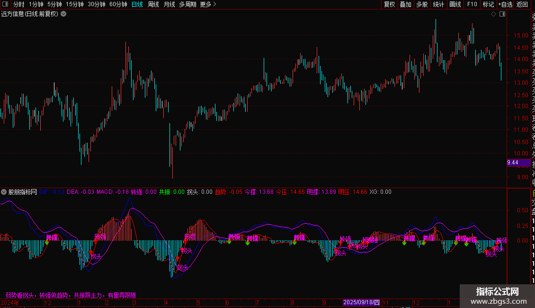This screenshot has width=535, height=308.
Task: Expand the 更多 periods menu
Action: click(208, 4)
